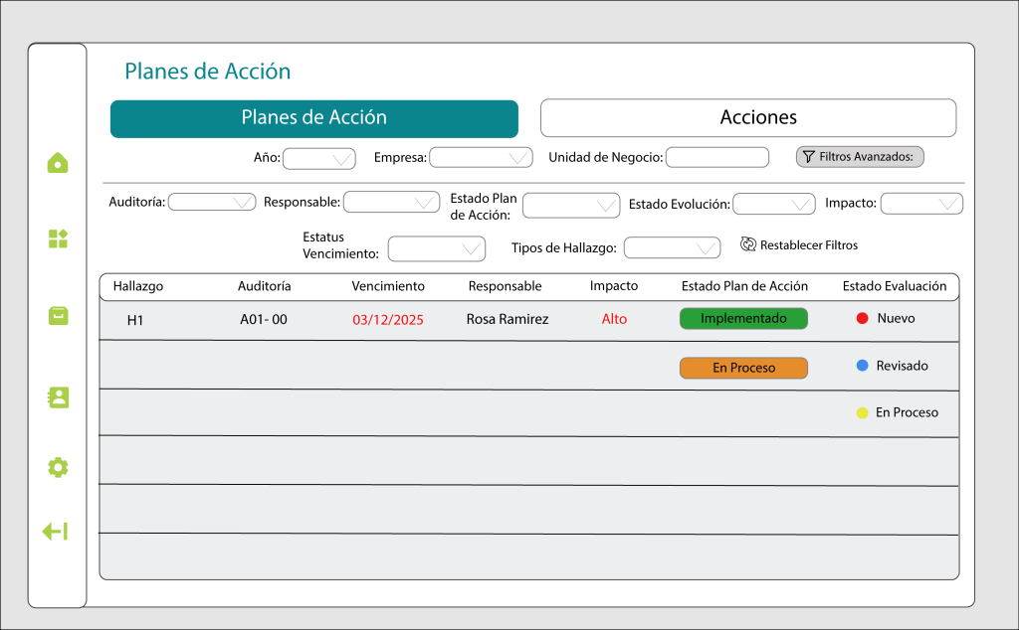
Task: Click the home icon in sidebar
Action: coord(58,163)
